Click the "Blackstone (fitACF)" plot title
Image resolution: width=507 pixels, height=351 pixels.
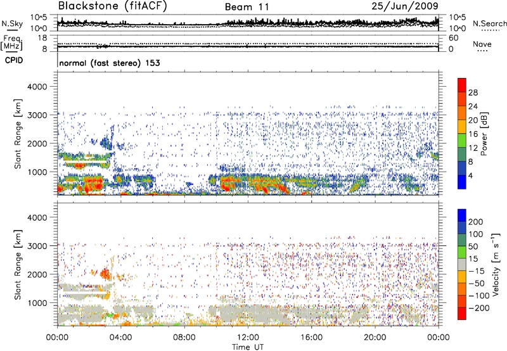[x=112, y=6]
